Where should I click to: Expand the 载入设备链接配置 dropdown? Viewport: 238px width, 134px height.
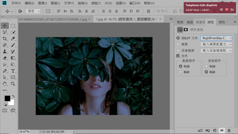216,51
